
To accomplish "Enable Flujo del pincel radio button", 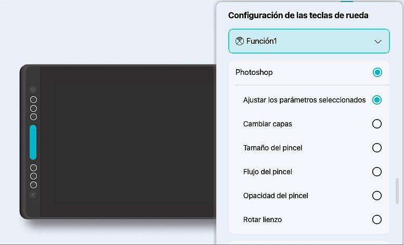I will (377, 172).
